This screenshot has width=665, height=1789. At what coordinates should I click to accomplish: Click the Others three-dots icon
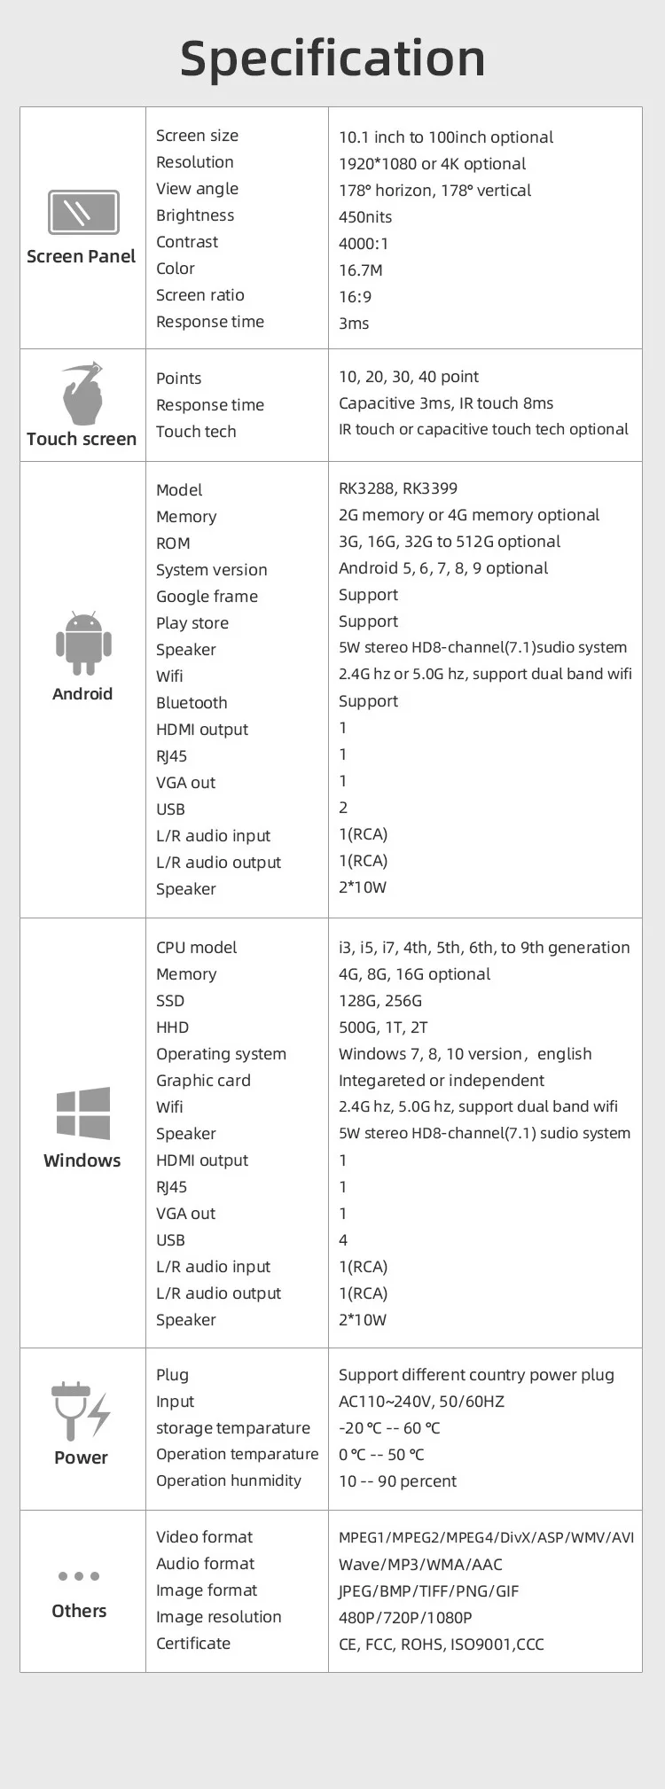click(79, 1575)
